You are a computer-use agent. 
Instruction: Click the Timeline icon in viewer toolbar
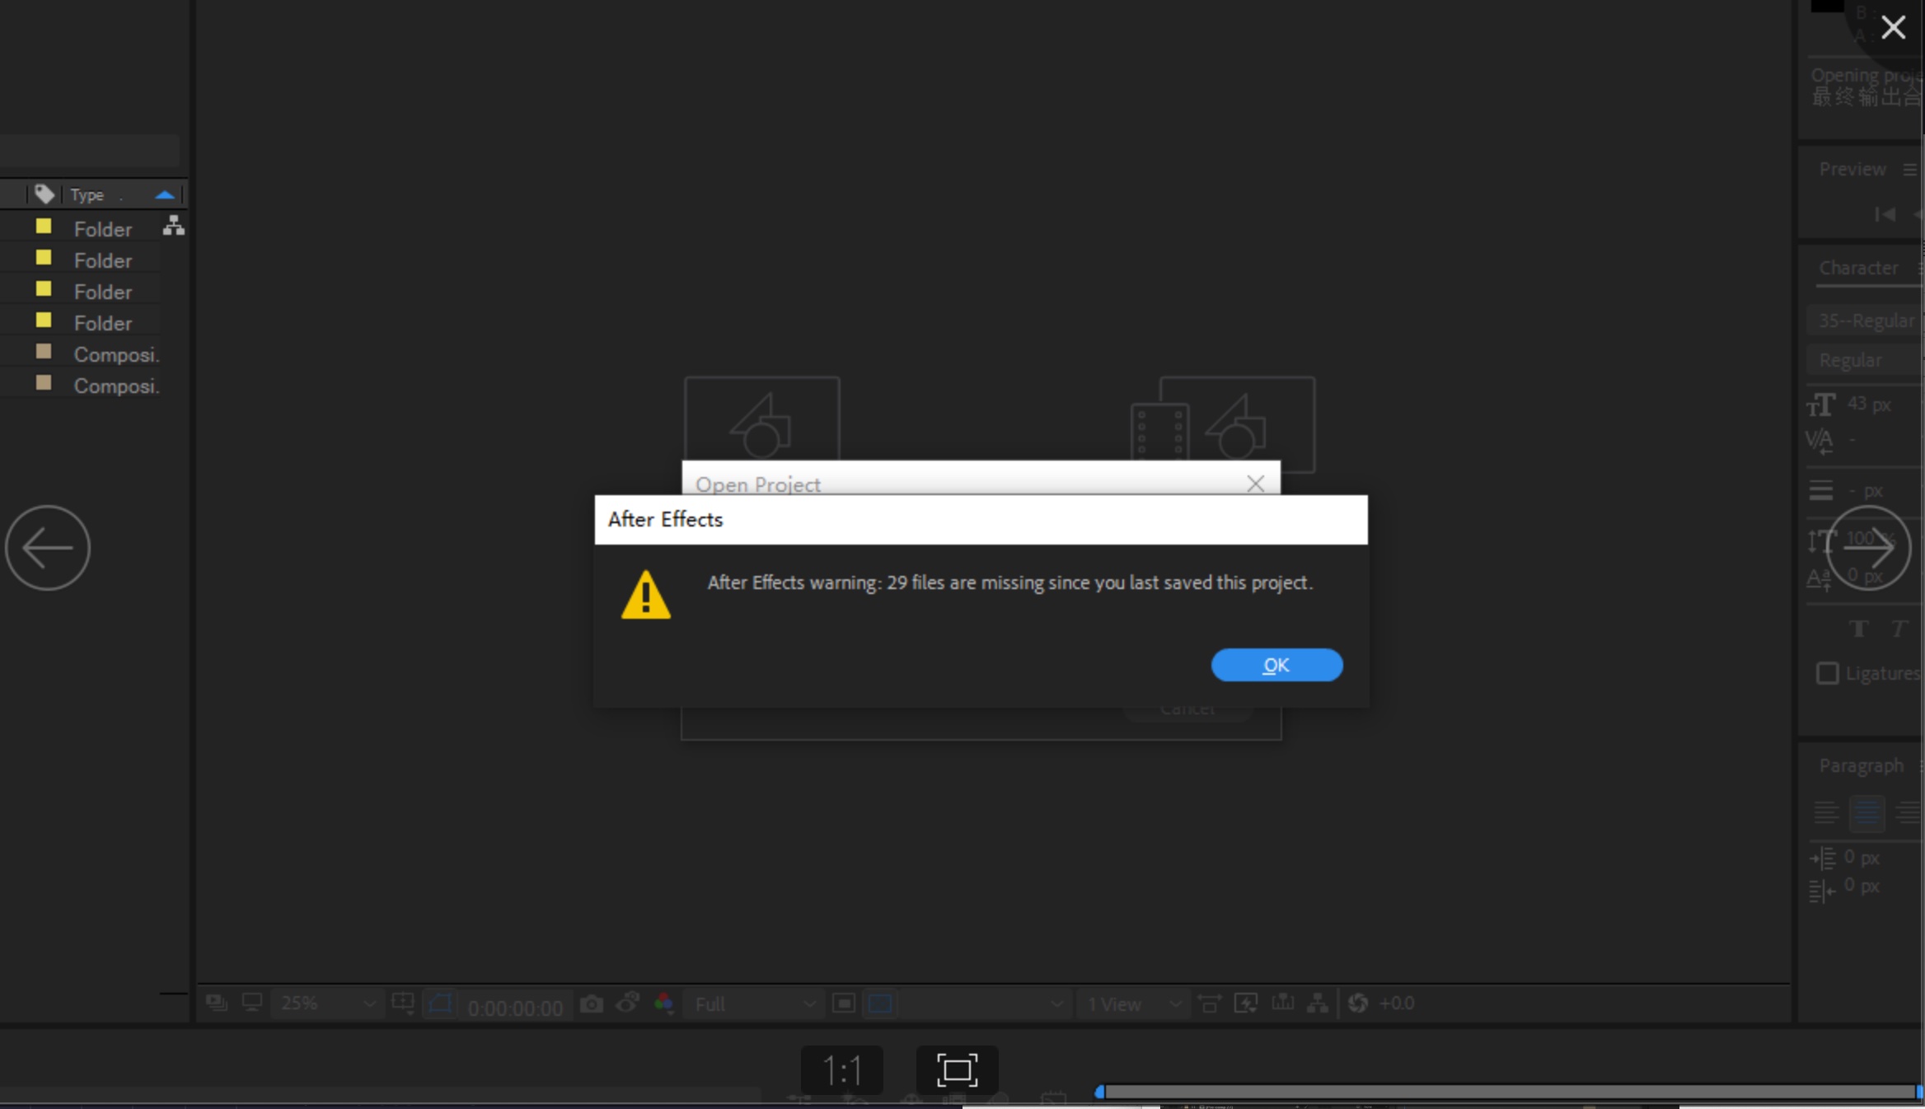pos(1282,1002)
